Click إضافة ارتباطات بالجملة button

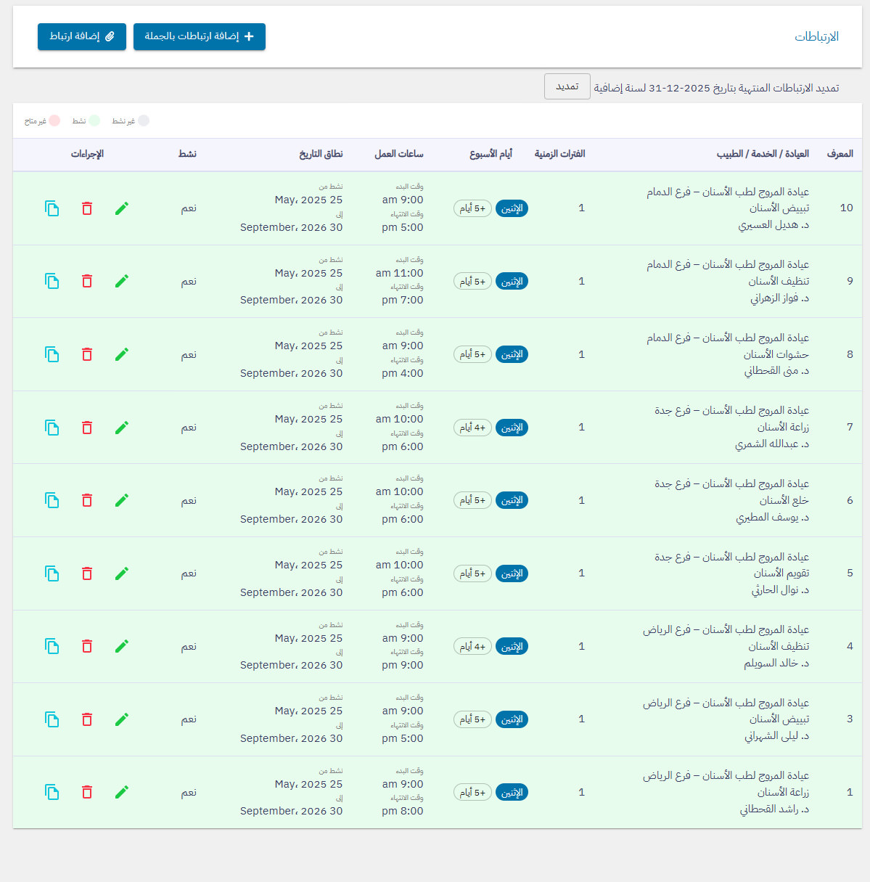[200, 36]
